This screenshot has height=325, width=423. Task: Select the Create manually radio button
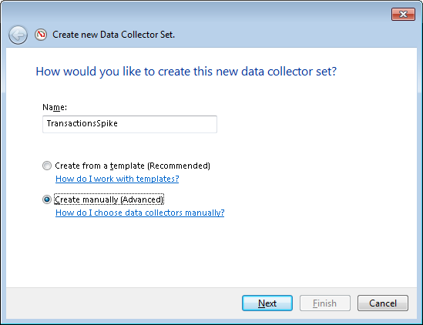pos(47,199)
